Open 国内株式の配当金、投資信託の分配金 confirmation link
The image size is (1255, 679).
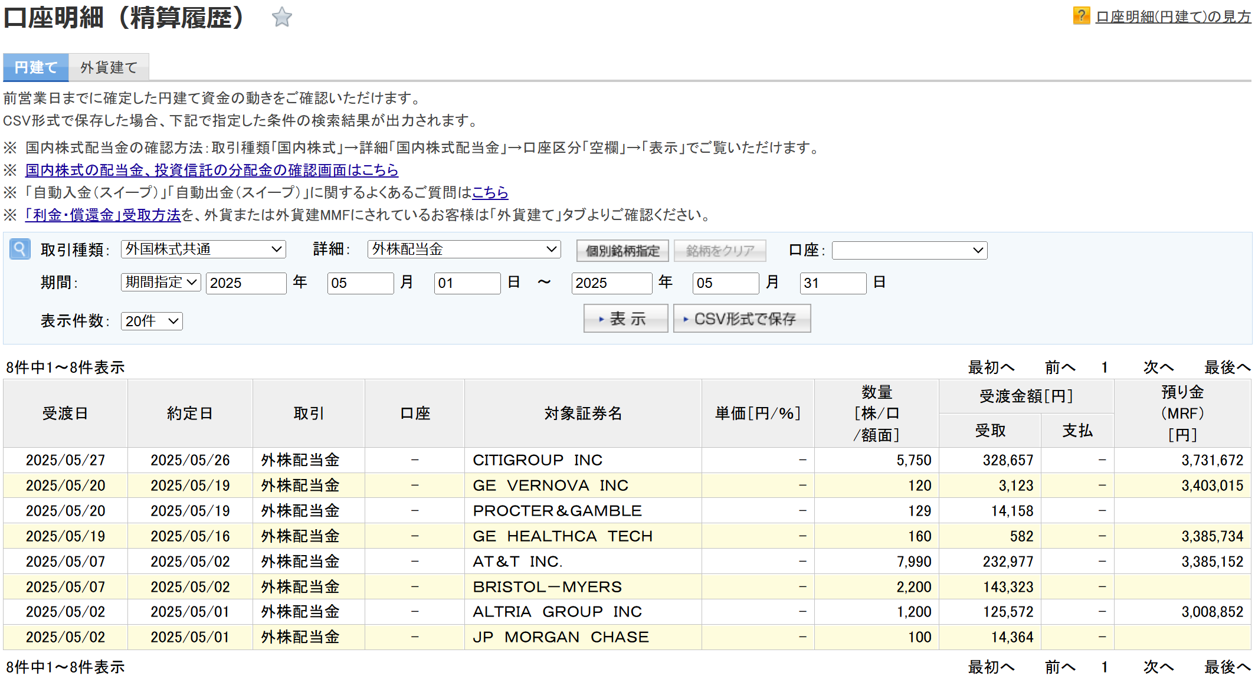pos(212,170)
